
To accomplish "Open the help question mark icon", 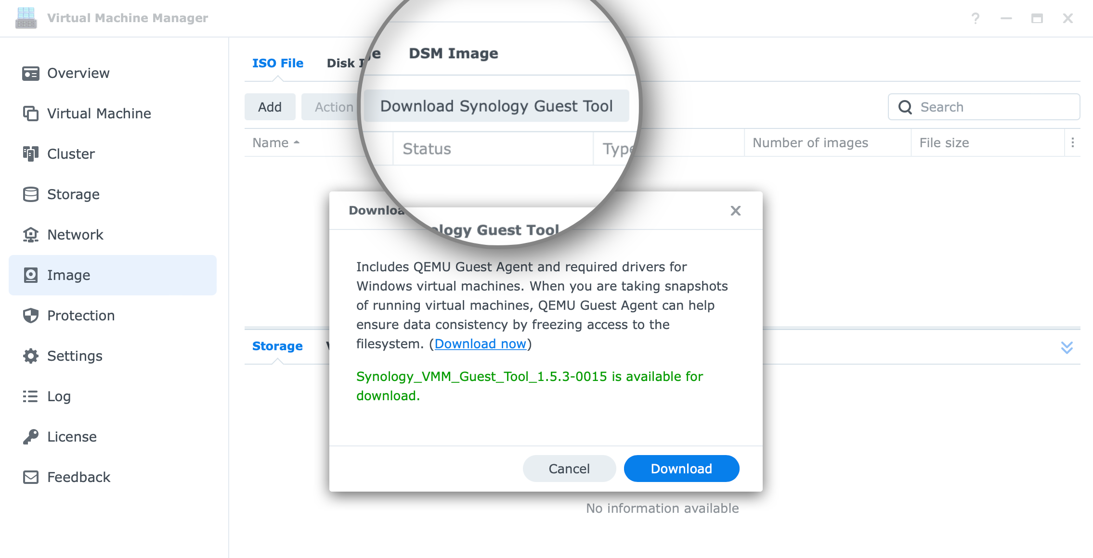I will (976, 18).
